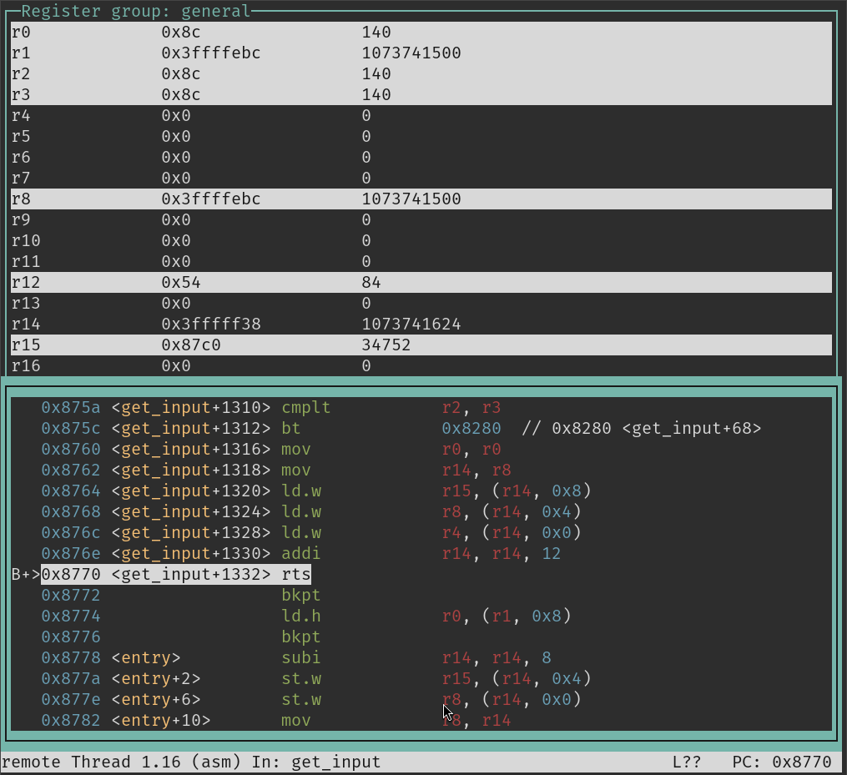Viewport: 847px width, 775px height.
Task: Click the highlighted rts instruction line
Action: [176, 574]
